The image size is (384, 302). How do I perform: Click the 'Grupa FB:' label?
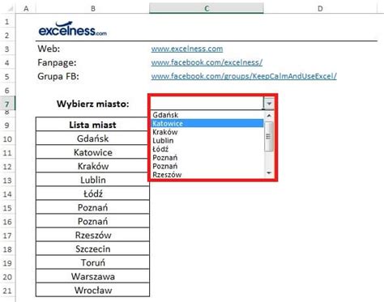(58, 76)
